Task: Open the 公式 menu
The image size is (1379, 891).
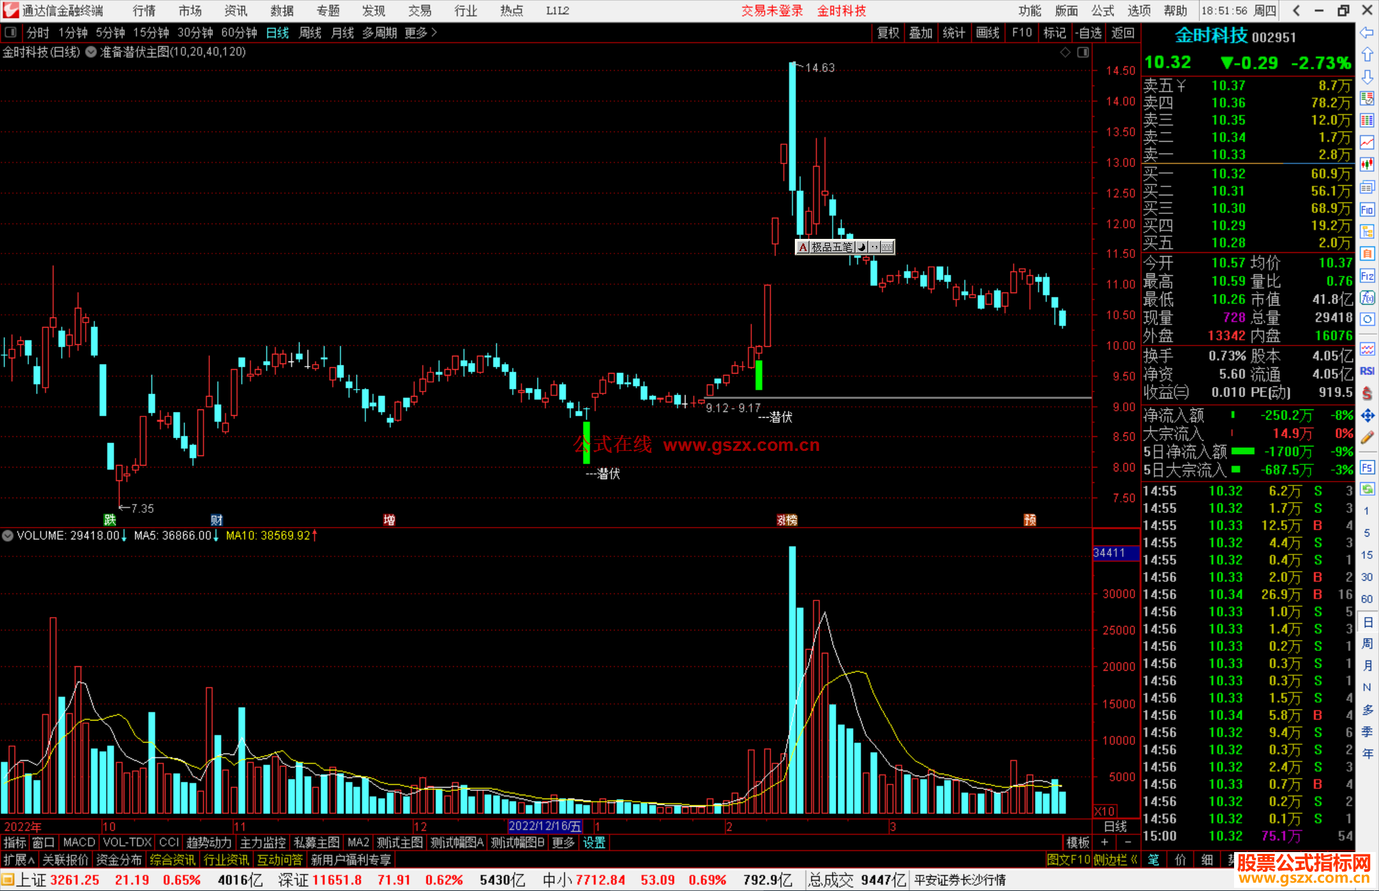Action: (1103, 11)
